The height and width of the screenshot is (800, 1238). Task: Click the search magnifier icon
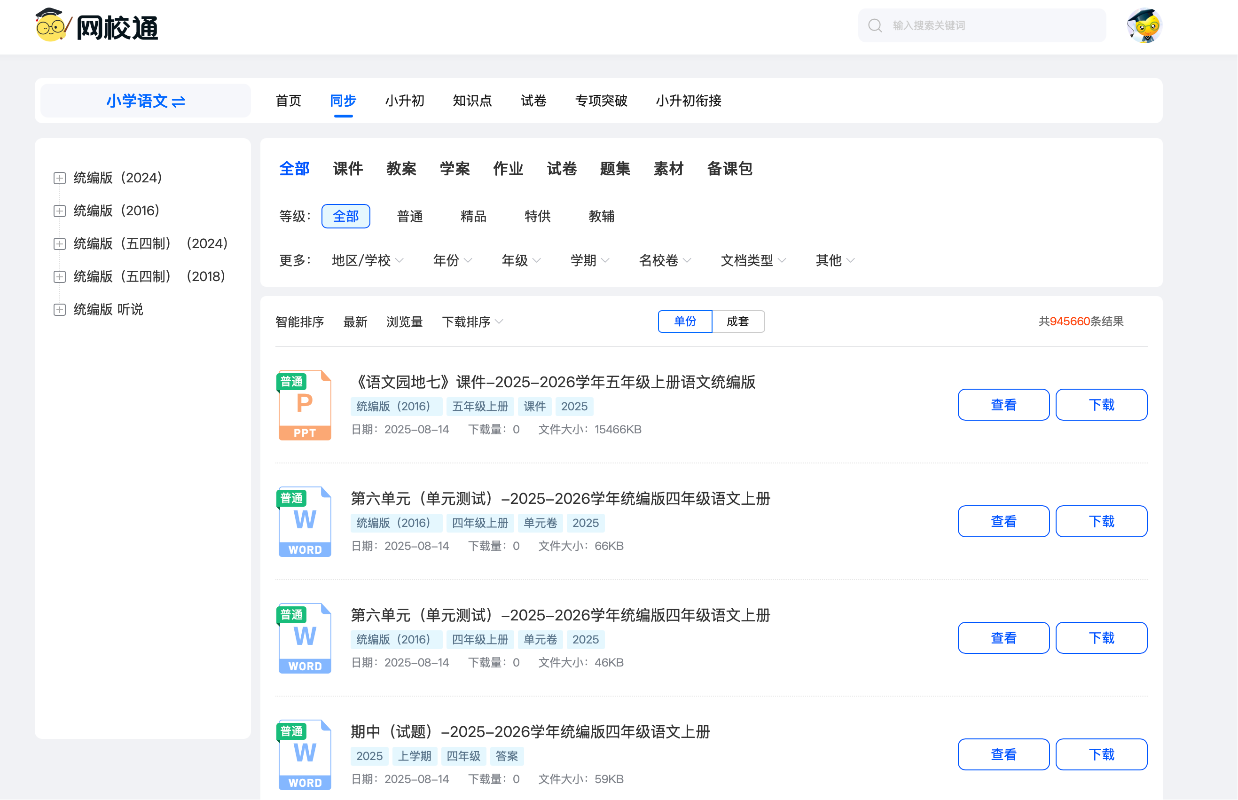coord(875,25)
